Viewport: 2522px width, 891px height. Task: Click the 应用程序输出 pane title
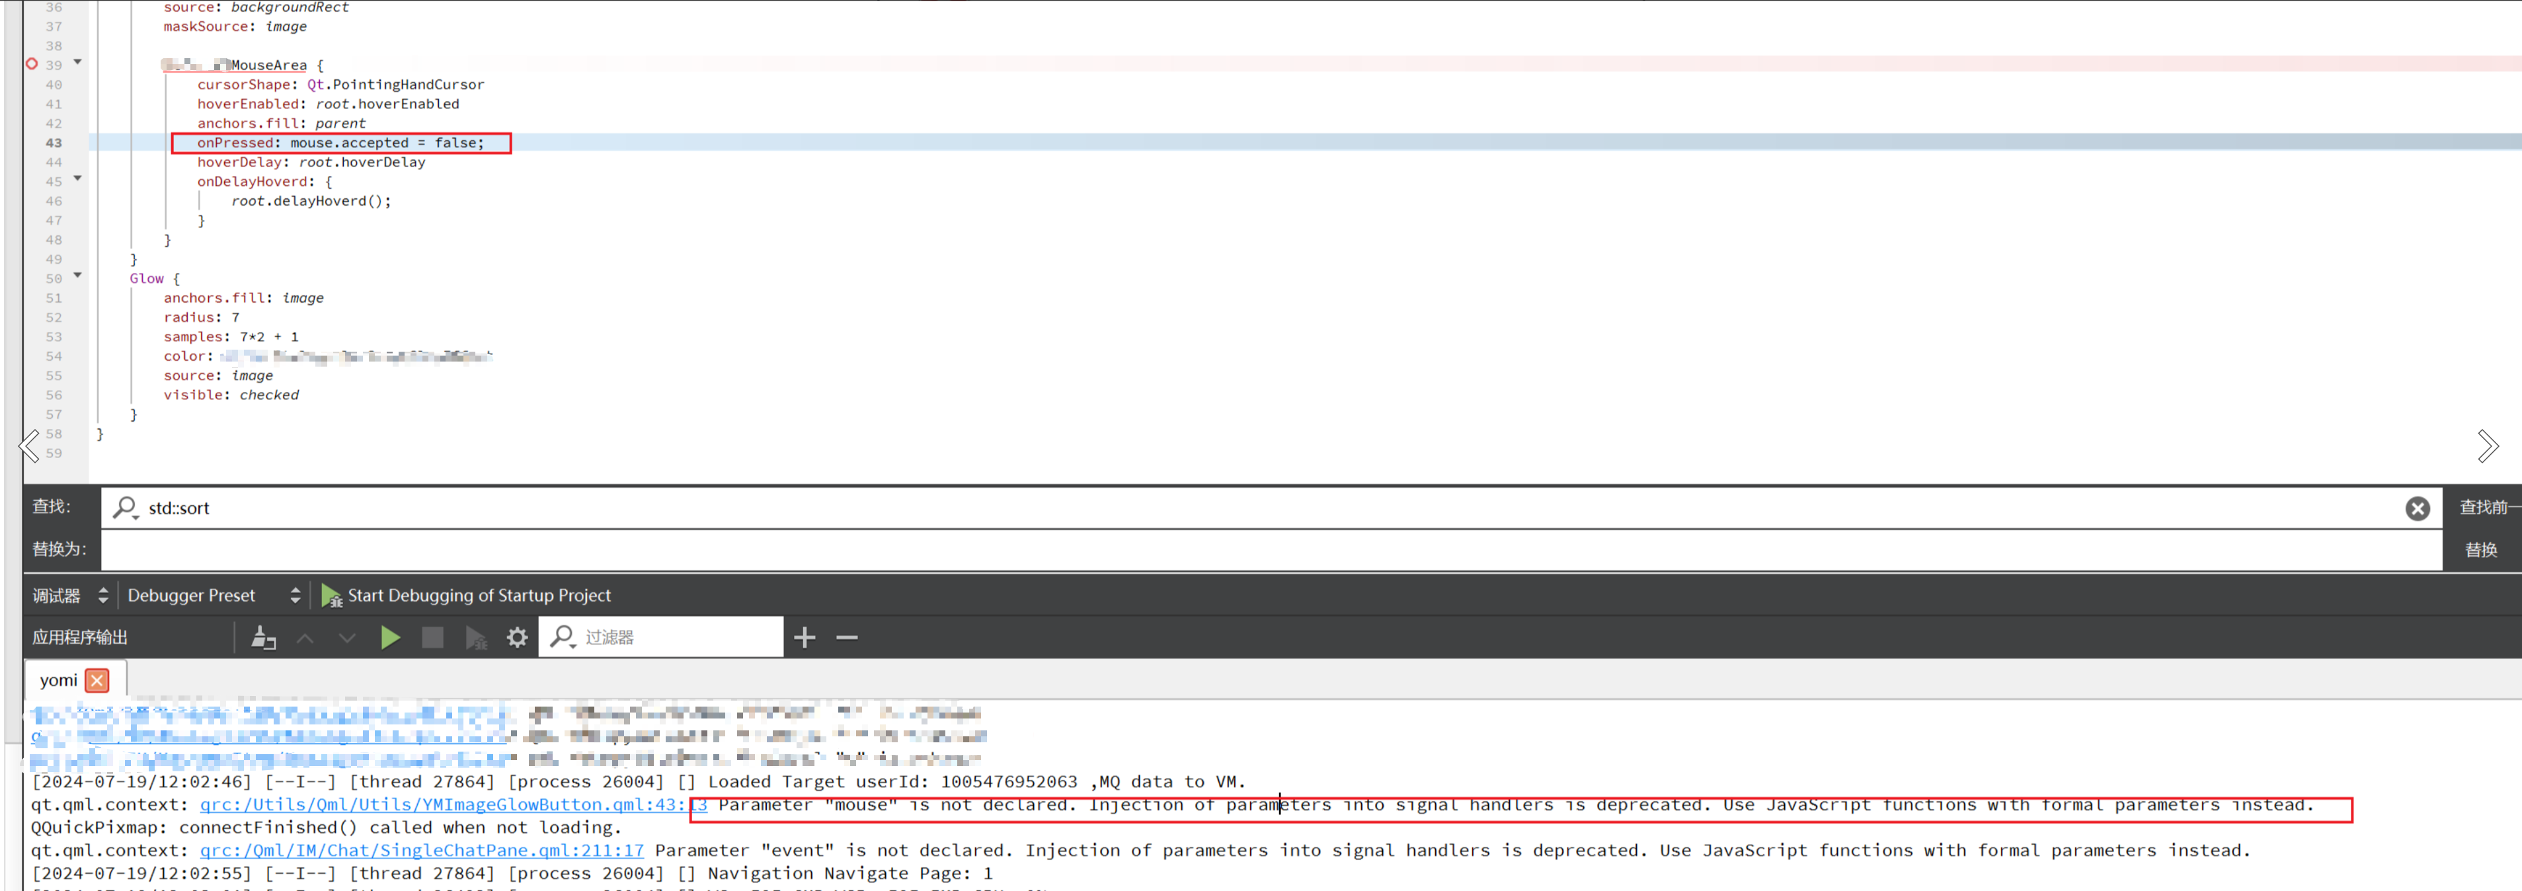click(x=79, y=637)
